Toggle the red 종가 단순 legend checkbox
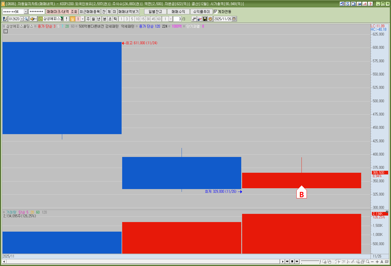The width and height of the screenshot is (391, 266). click(35, 26)
